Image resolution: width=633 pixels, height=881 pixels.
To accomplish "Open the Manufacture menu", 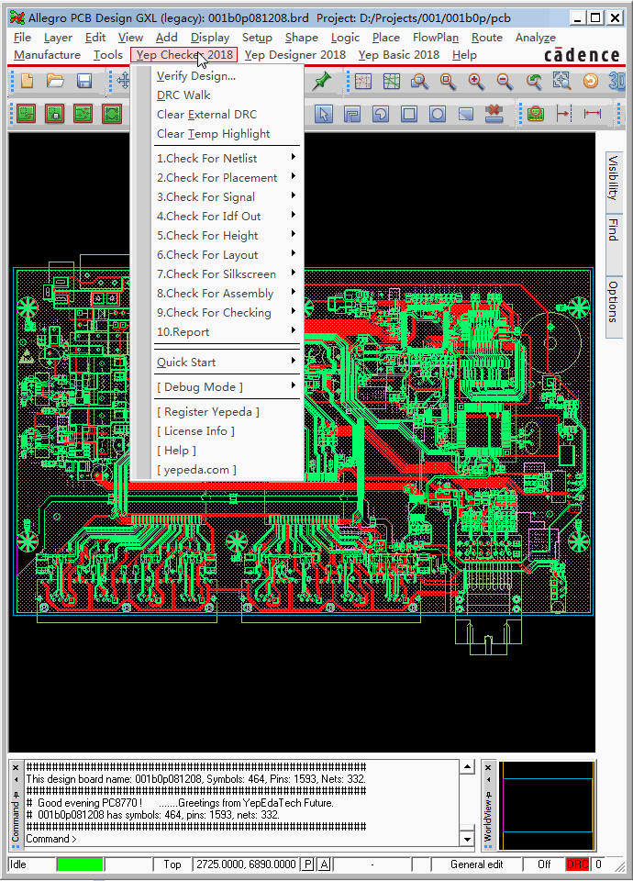I will (47, 55).
